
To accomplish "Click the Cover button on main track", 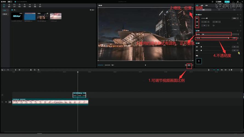I will click(x=10, y=102).
